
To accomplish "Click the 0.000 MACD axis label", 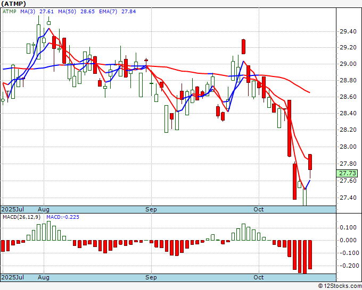I will (348, 240).
